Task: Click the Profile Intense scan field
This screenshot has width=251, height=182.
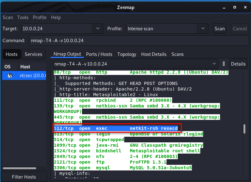Action: pyautogui.click(x=162, y=29)
